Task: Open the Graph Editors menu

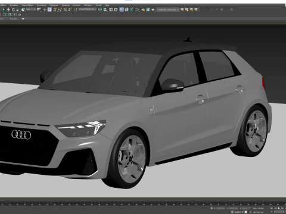Action: 27,5
